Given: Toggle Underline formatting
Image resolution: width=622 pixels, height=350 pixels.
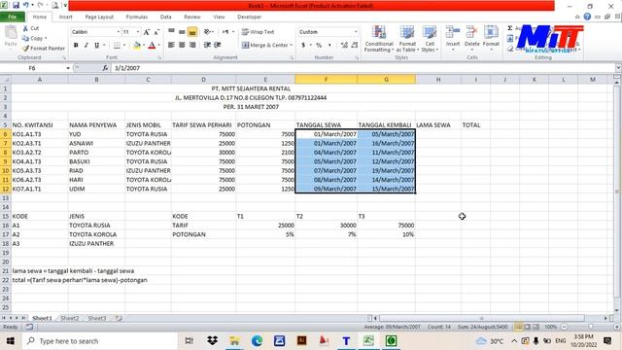Looking at the screenshot, I should tap(97, 46).
